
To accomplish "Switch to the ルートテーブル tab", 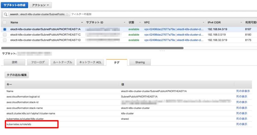I will pos(62,62).
